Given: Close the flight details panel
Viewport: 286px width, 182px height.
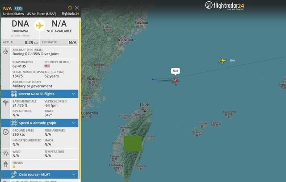Looking at the screenshot, I should click(x=77, y=8).
